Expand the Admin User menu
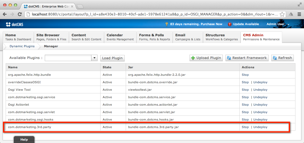Image resolution: width=304 pixels, height=143 pixels. tap(278, 24)
